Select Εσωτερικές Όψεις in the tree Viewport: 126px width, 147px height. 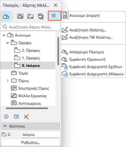click(34, 88)
